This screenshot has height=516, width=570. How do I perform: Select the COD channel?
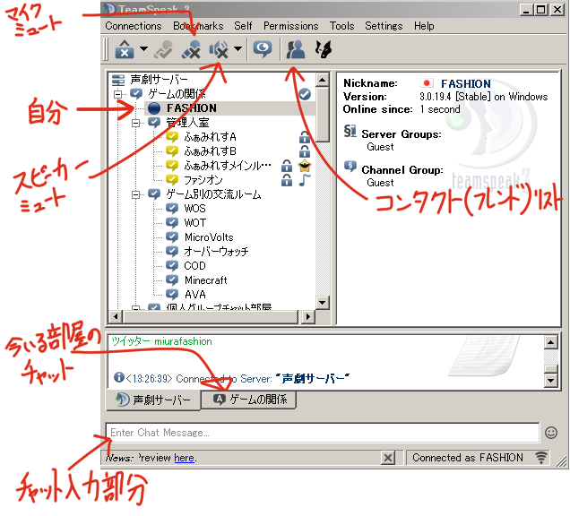tap(194, 266)
